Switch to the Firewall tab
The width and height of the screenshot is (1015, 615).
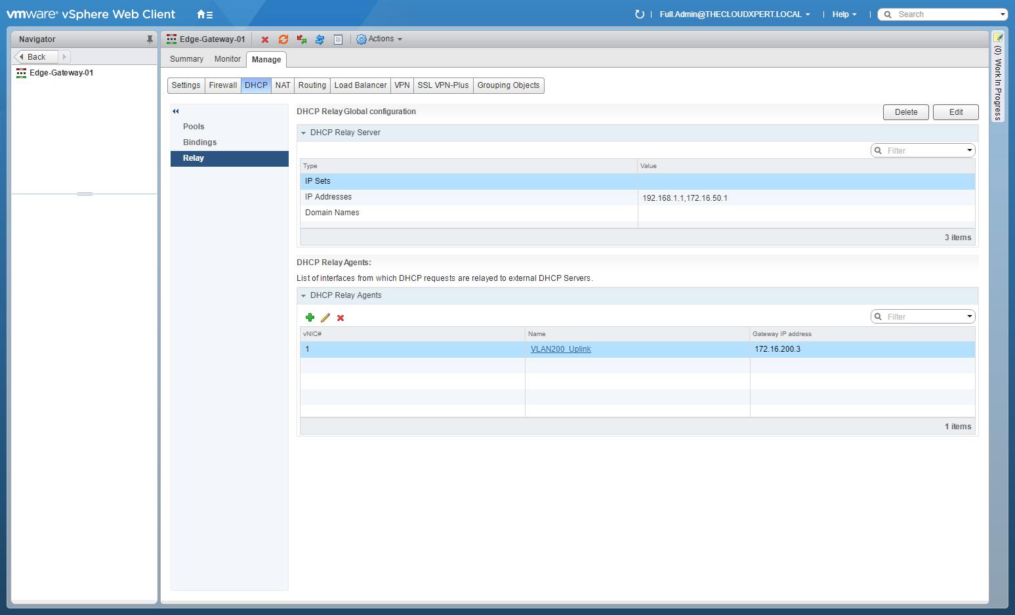(x=222, y=85)
